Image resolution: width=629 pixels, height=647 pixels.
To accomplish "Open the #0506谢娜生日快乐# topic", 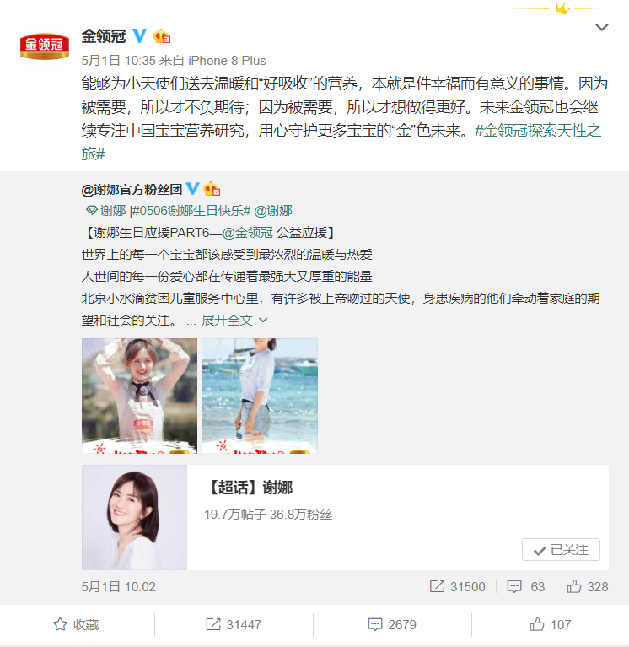I will tap(191, 211).
